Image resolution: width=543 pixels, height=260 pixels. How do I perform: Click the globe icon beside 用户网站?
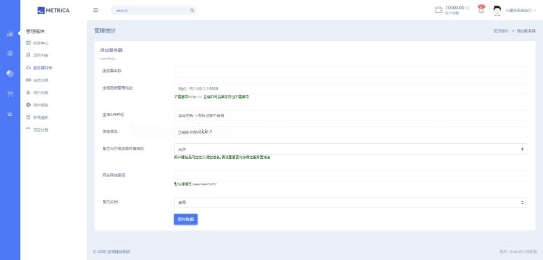coord(28,105)
